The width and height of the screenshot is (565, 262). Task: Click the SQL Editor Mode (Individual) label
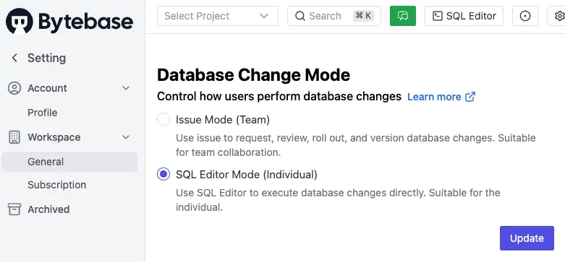[x=247, y=175]
